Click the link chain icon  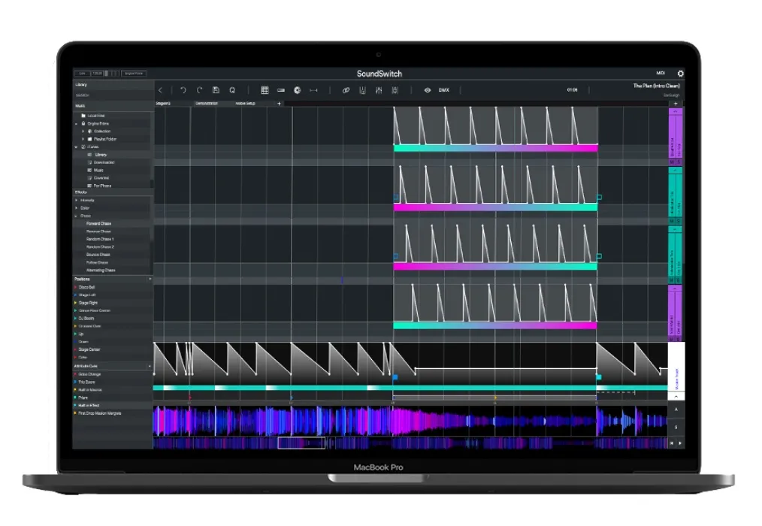346,90
